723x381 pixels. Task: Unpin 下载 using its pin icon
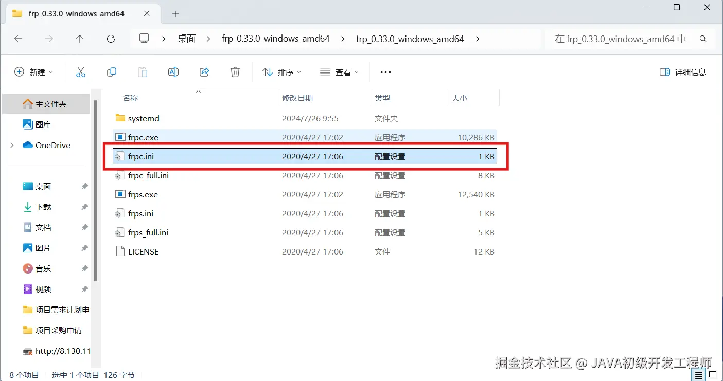point(84,207)
